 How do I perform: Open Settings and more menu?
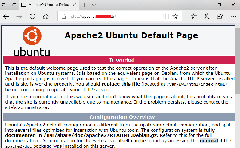pos(233,16)
